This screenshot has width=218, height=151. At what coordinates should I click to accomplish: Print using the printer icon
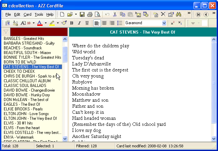(90, 14)
